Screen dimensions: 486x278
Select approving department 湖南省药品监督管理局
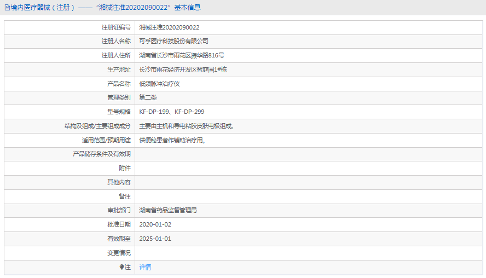point(168,210)
